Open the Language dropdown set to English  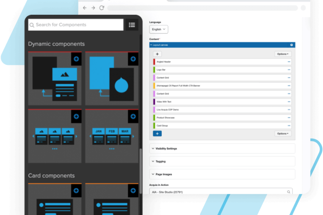159,29
